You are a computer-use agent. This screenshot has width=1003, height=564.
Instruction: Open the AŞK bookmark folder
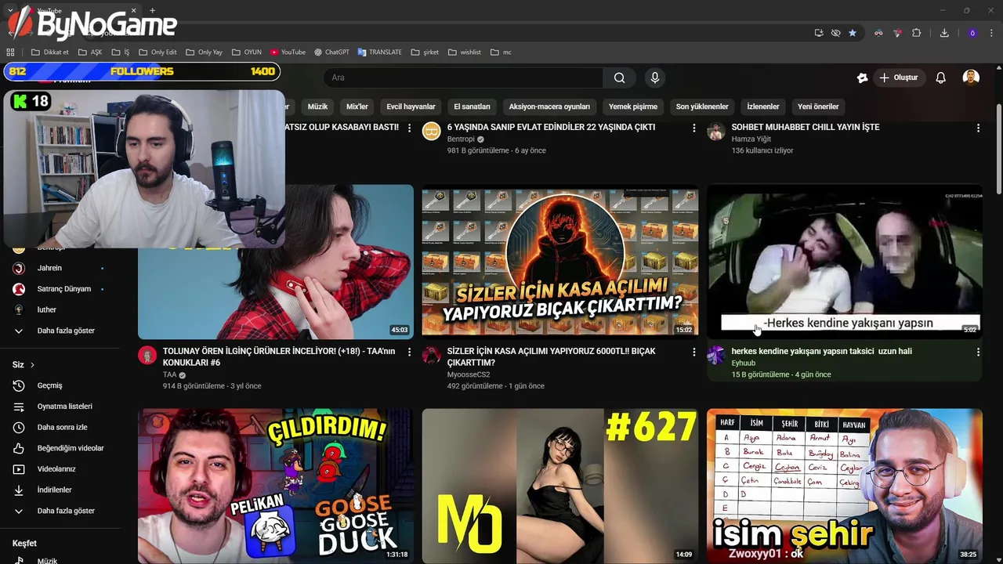pos(89,52)
